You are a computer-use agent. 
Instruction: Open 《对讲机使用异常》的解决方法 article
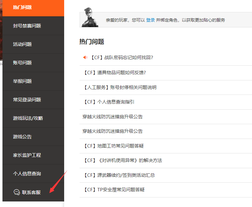click(x=123, y=160)
